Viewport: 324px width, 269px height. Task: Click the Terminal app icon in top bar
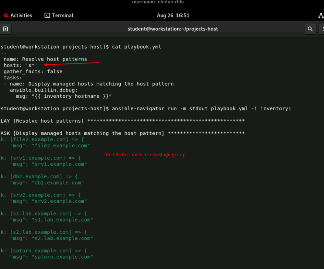click(x=47, y=16)
